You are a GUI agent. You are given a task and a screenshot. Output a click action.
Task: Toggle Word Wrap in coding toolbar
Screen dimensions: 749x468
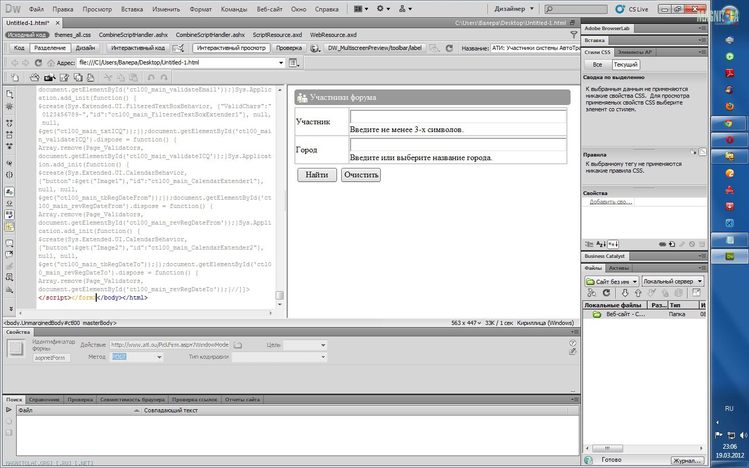tap(9, 214)
